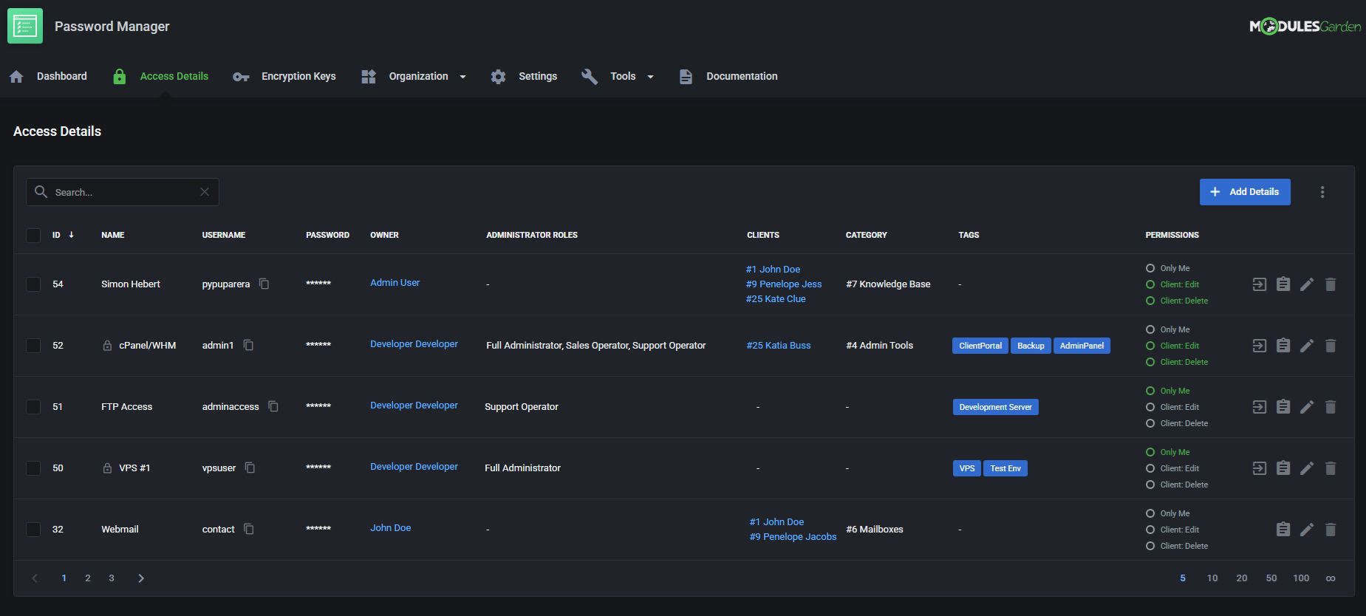This screenshot has height=616, width=1366.
Task: Click login arrow icon for Simon Hebert row
Action: pyautogui.click(x=1260, y=284)
